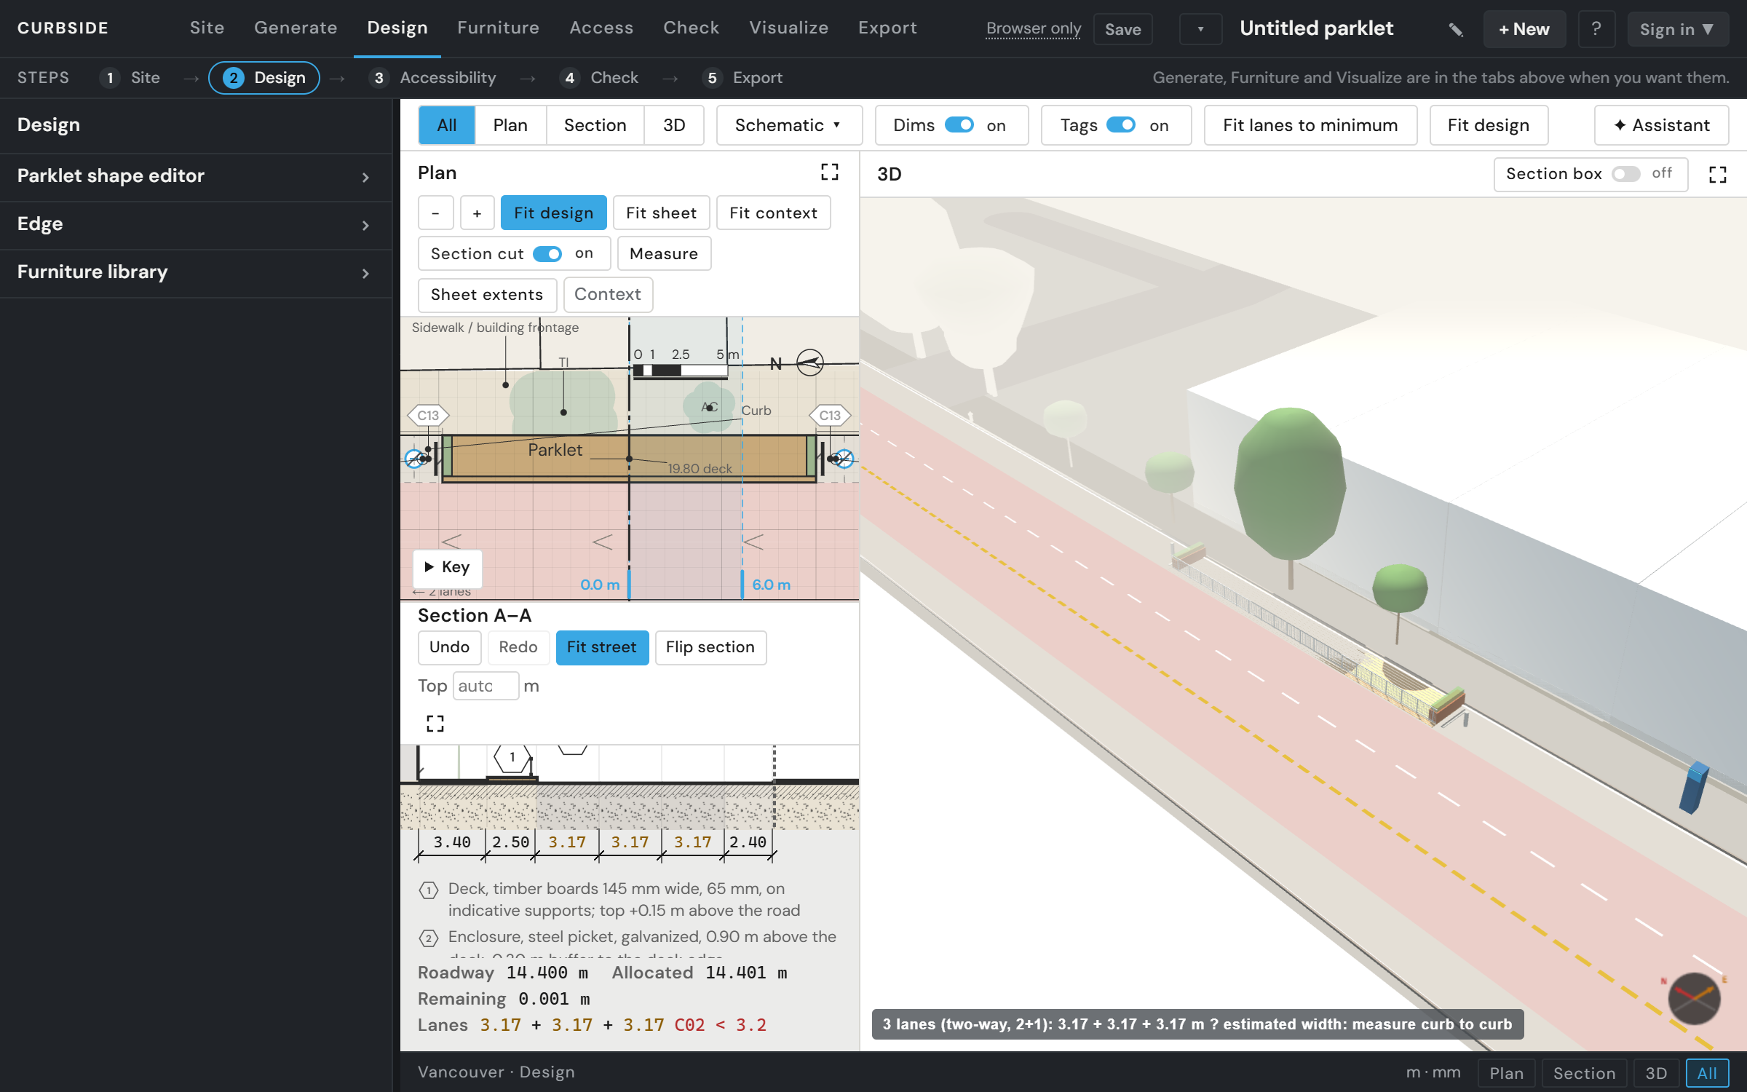Screen dimensions: 1747x1092
Task: Click the Save button
Action: click(x=1123, y=29)
